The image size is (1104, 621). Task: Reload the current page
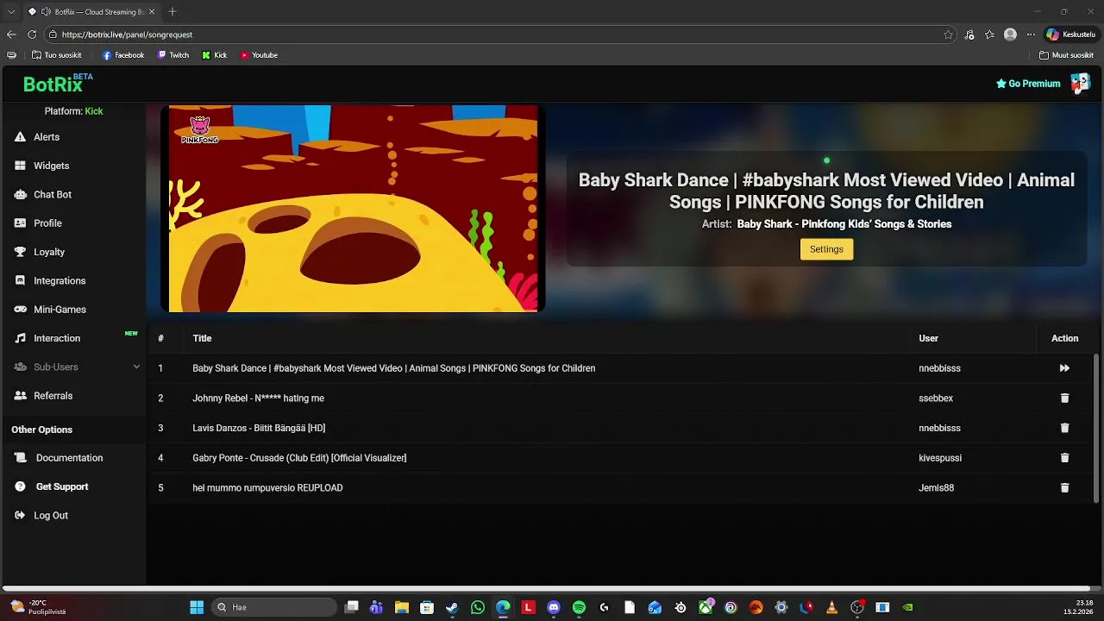click(32, 34)
